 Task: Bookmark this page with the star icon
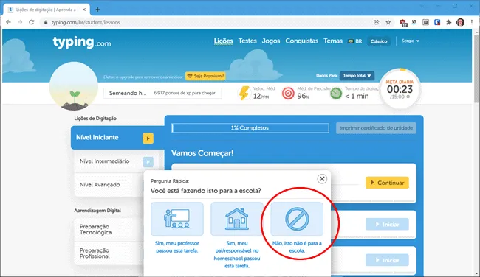coord(388,22)
